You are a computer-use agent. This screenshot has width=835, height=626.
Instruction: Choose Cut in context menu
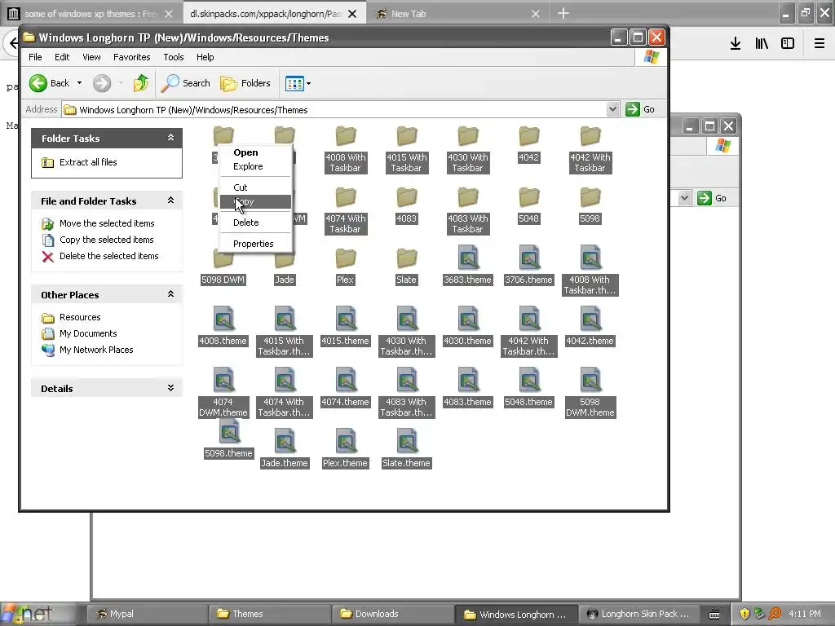[x=255, y=187]
